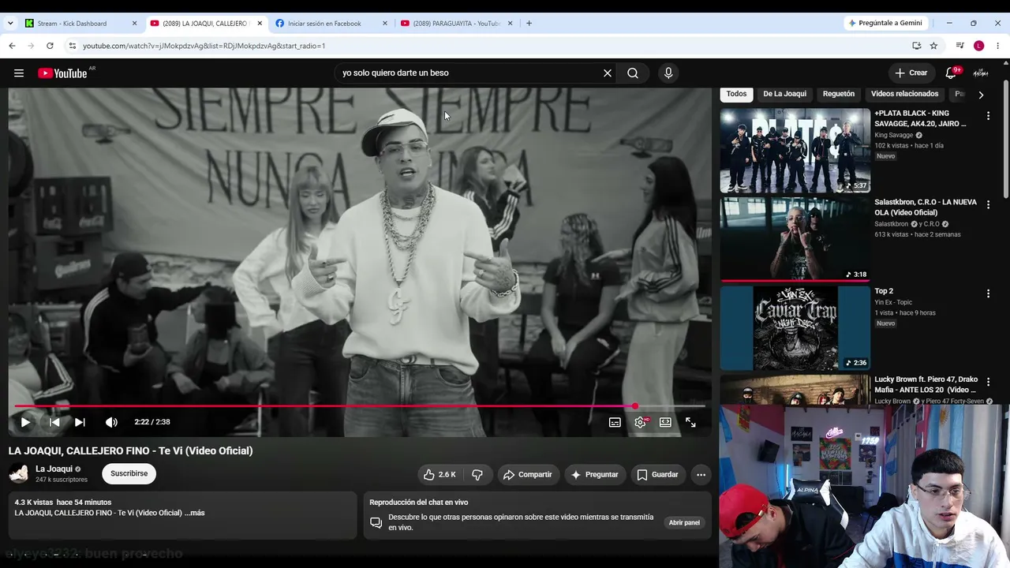Switch to Iniciar sesión en Facebook tab
1010x568 pixels.
point(331,24)
